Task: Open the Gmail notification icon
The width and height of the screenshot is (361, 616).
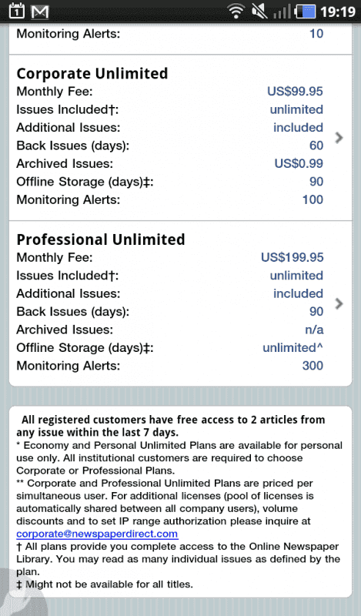Action: click(40, 12)
